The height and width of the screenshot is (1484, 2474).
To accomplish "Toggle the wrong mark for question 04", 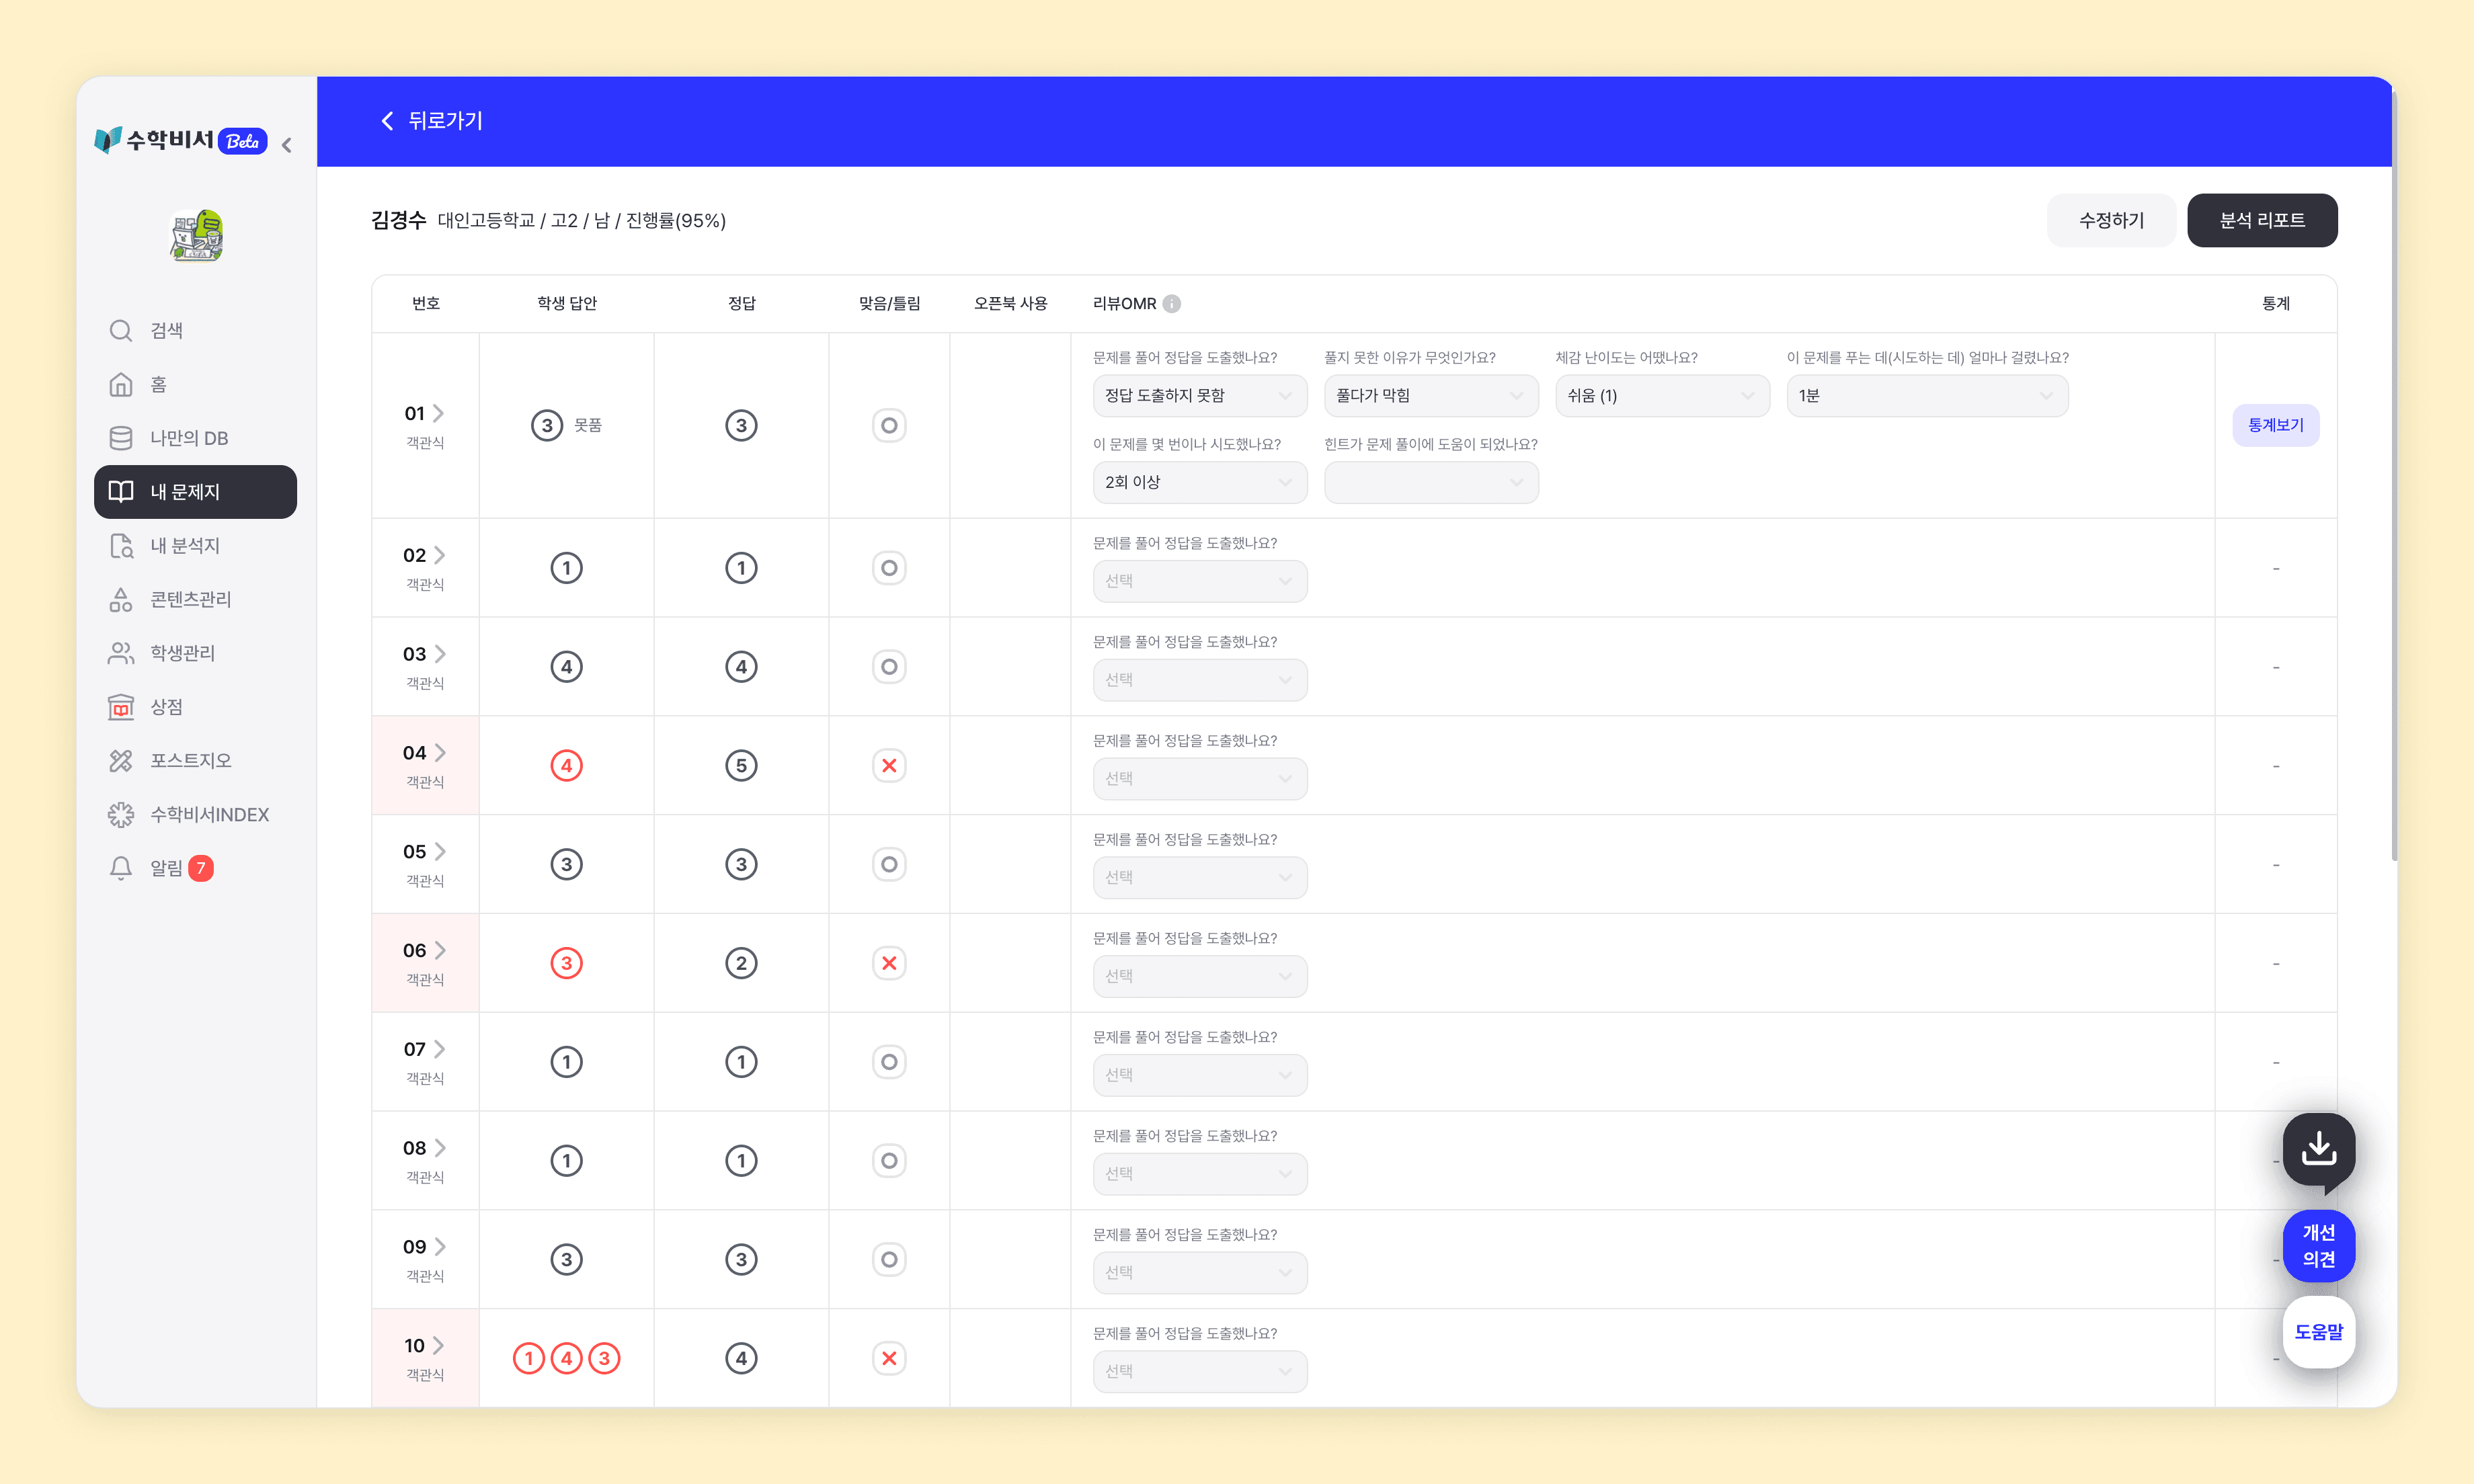I will (889, 765).
